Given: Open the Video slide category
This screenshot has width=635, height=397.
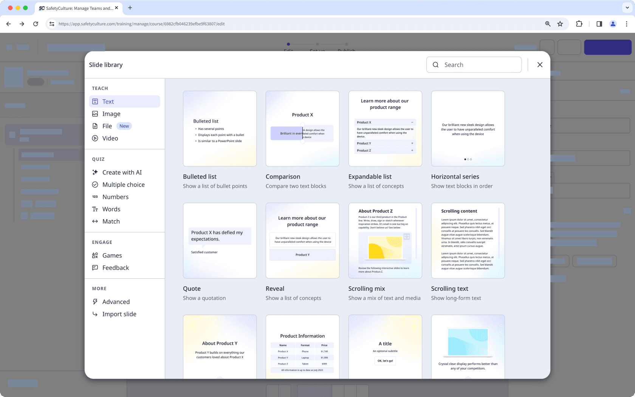Looking at the screenshot, I should pyautogui.click(x=110, y=138).
